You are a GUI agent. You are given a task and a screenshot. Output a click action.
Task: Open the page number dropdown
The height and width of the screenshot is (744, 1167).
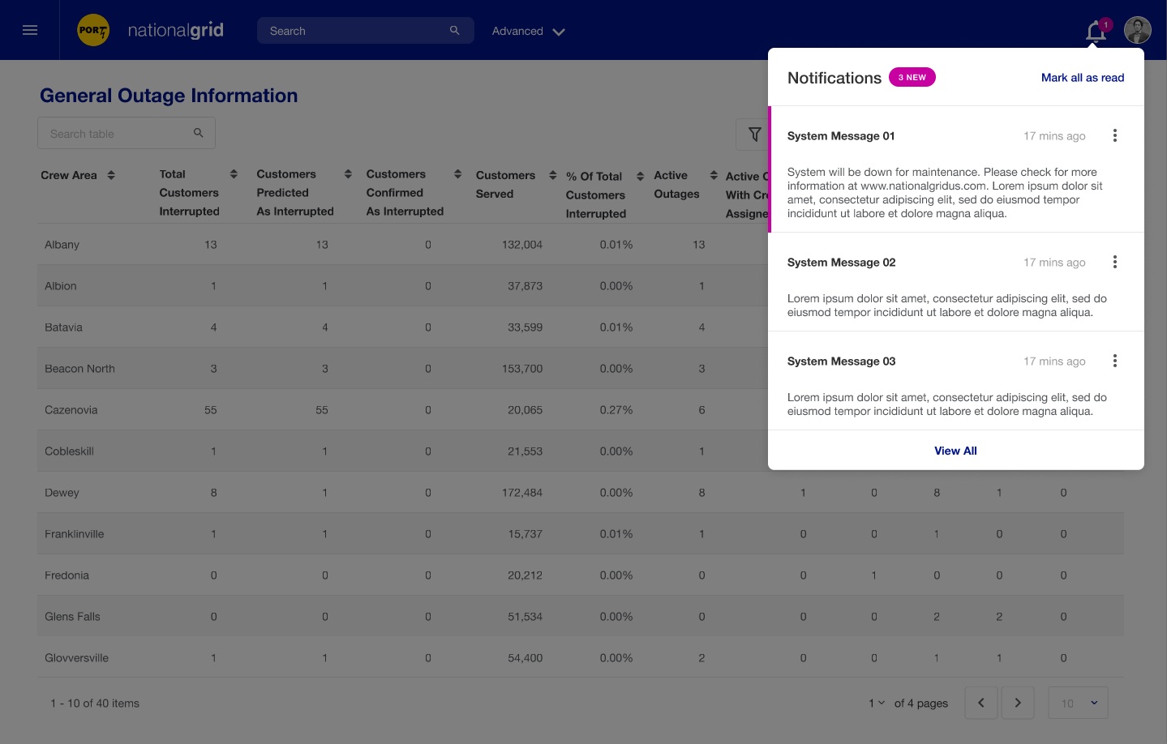point(877,703)
